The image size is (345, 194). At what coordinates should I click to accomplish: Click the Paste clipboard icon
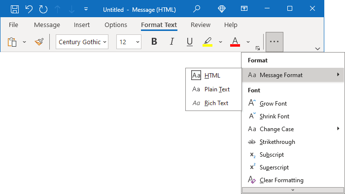tap(12, 42)
